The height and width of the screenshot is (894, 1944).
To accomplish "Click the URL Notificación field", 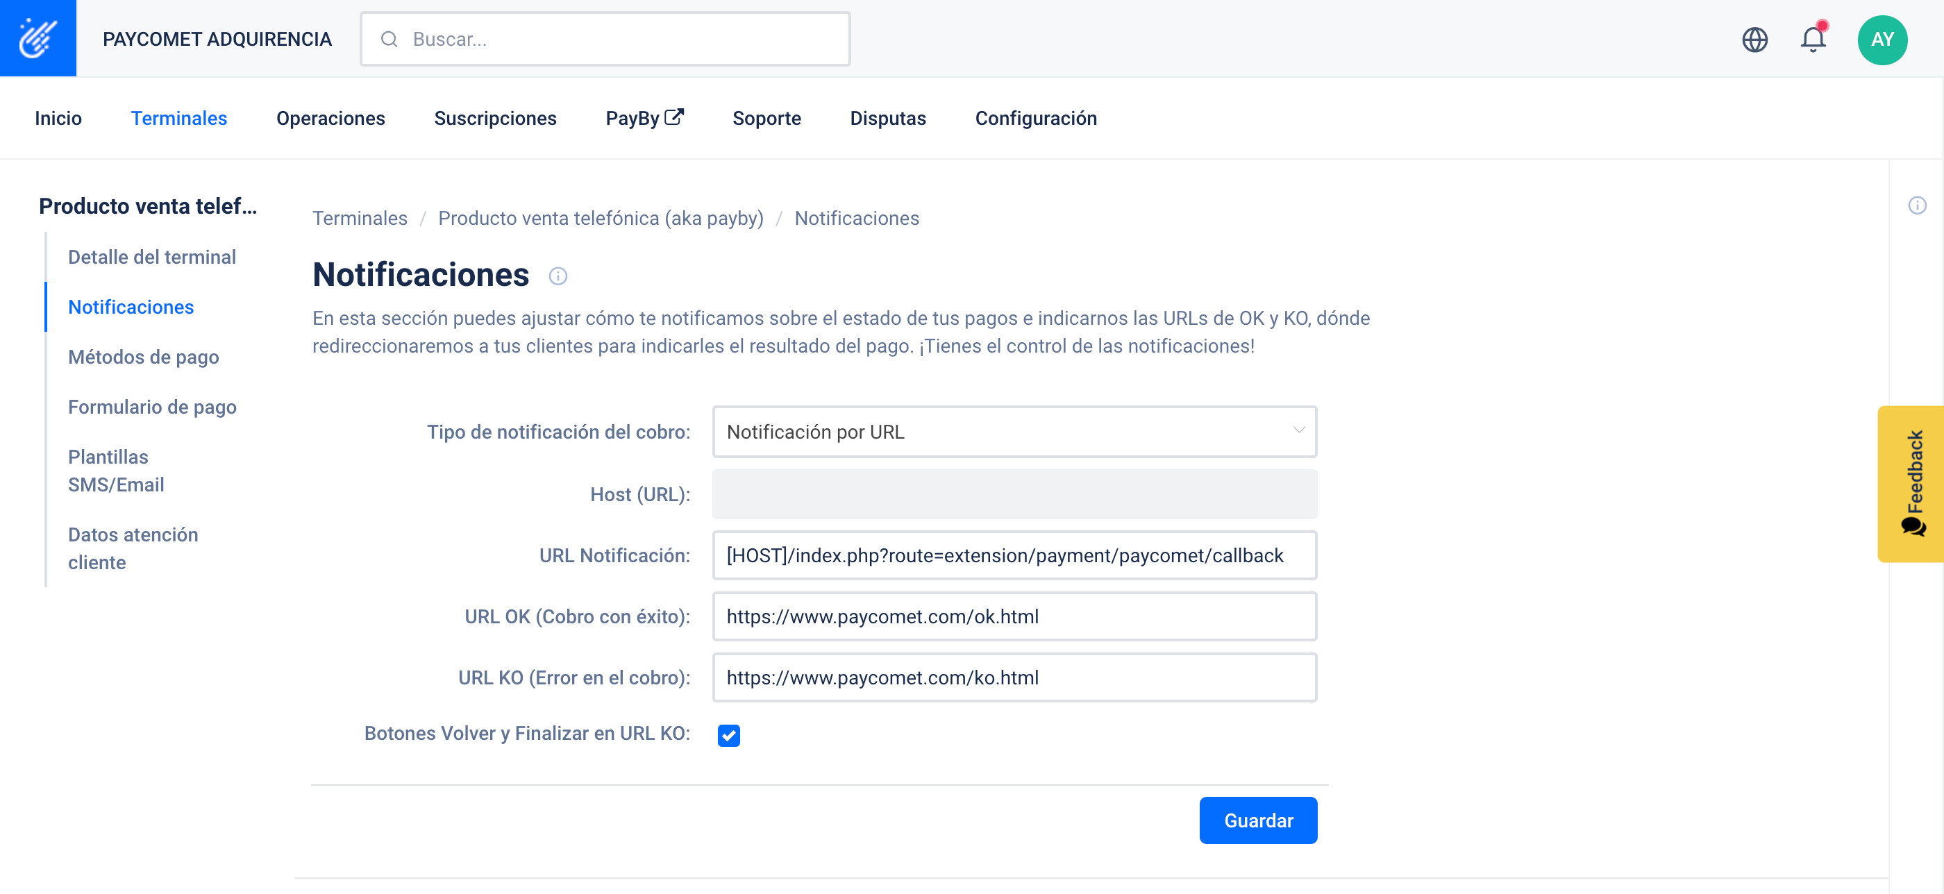I will coord(1014,555).
